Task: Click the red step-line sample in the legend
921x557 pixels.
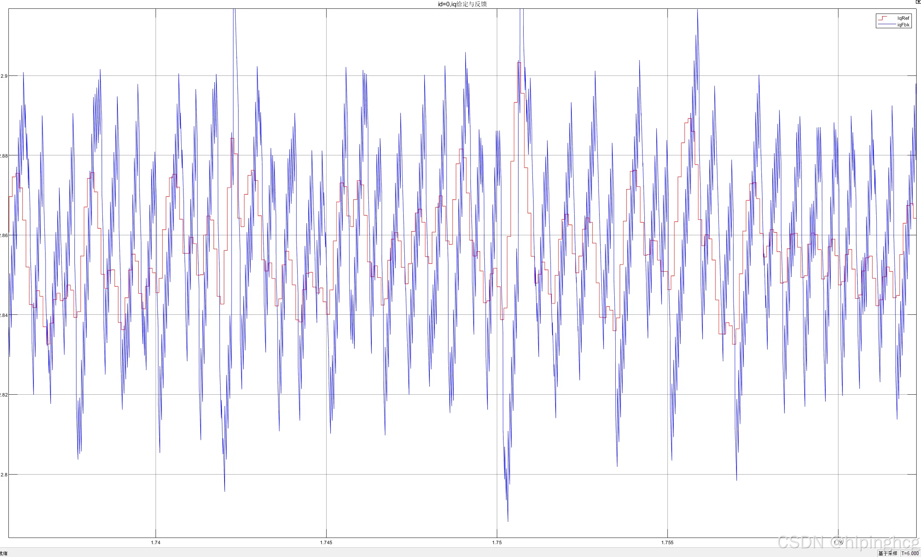Action: click(x=882, y=18)
